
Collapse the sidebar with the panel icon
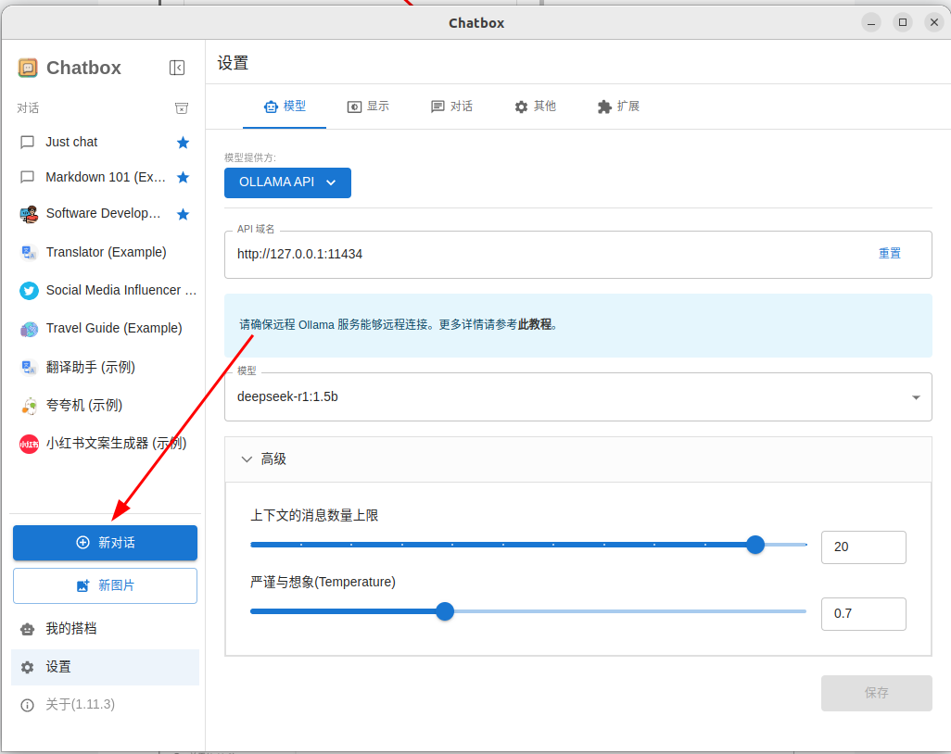click(x=176, y=68)
